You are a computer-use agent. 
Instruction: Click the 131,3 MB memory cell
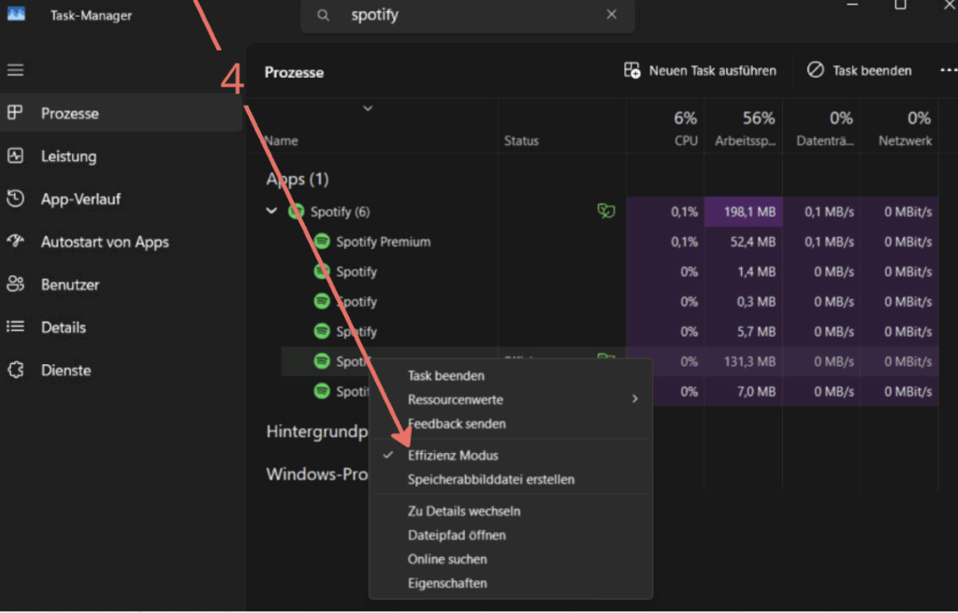(744, 362)
